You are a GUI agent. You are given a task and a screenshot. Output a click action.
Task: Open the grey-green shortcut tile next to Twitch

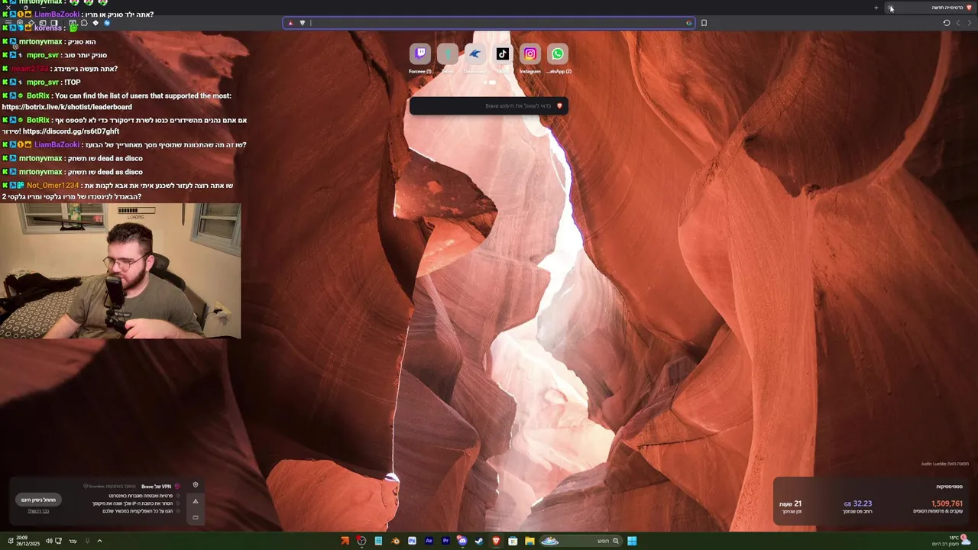pos(448,53)
